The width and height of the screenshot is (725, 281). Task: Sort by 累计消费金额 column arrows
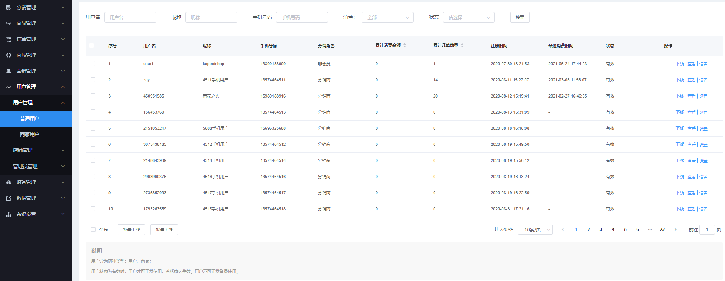coord(404,45)
